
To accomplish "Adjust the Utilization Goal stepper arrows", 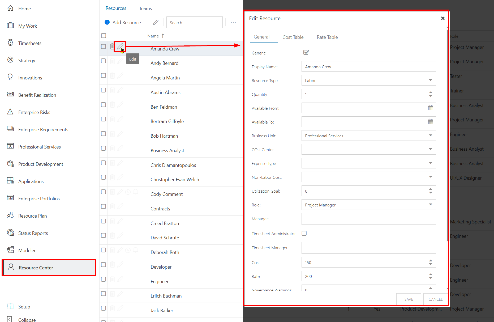I will pyautogui.click(x=431, y=191).
